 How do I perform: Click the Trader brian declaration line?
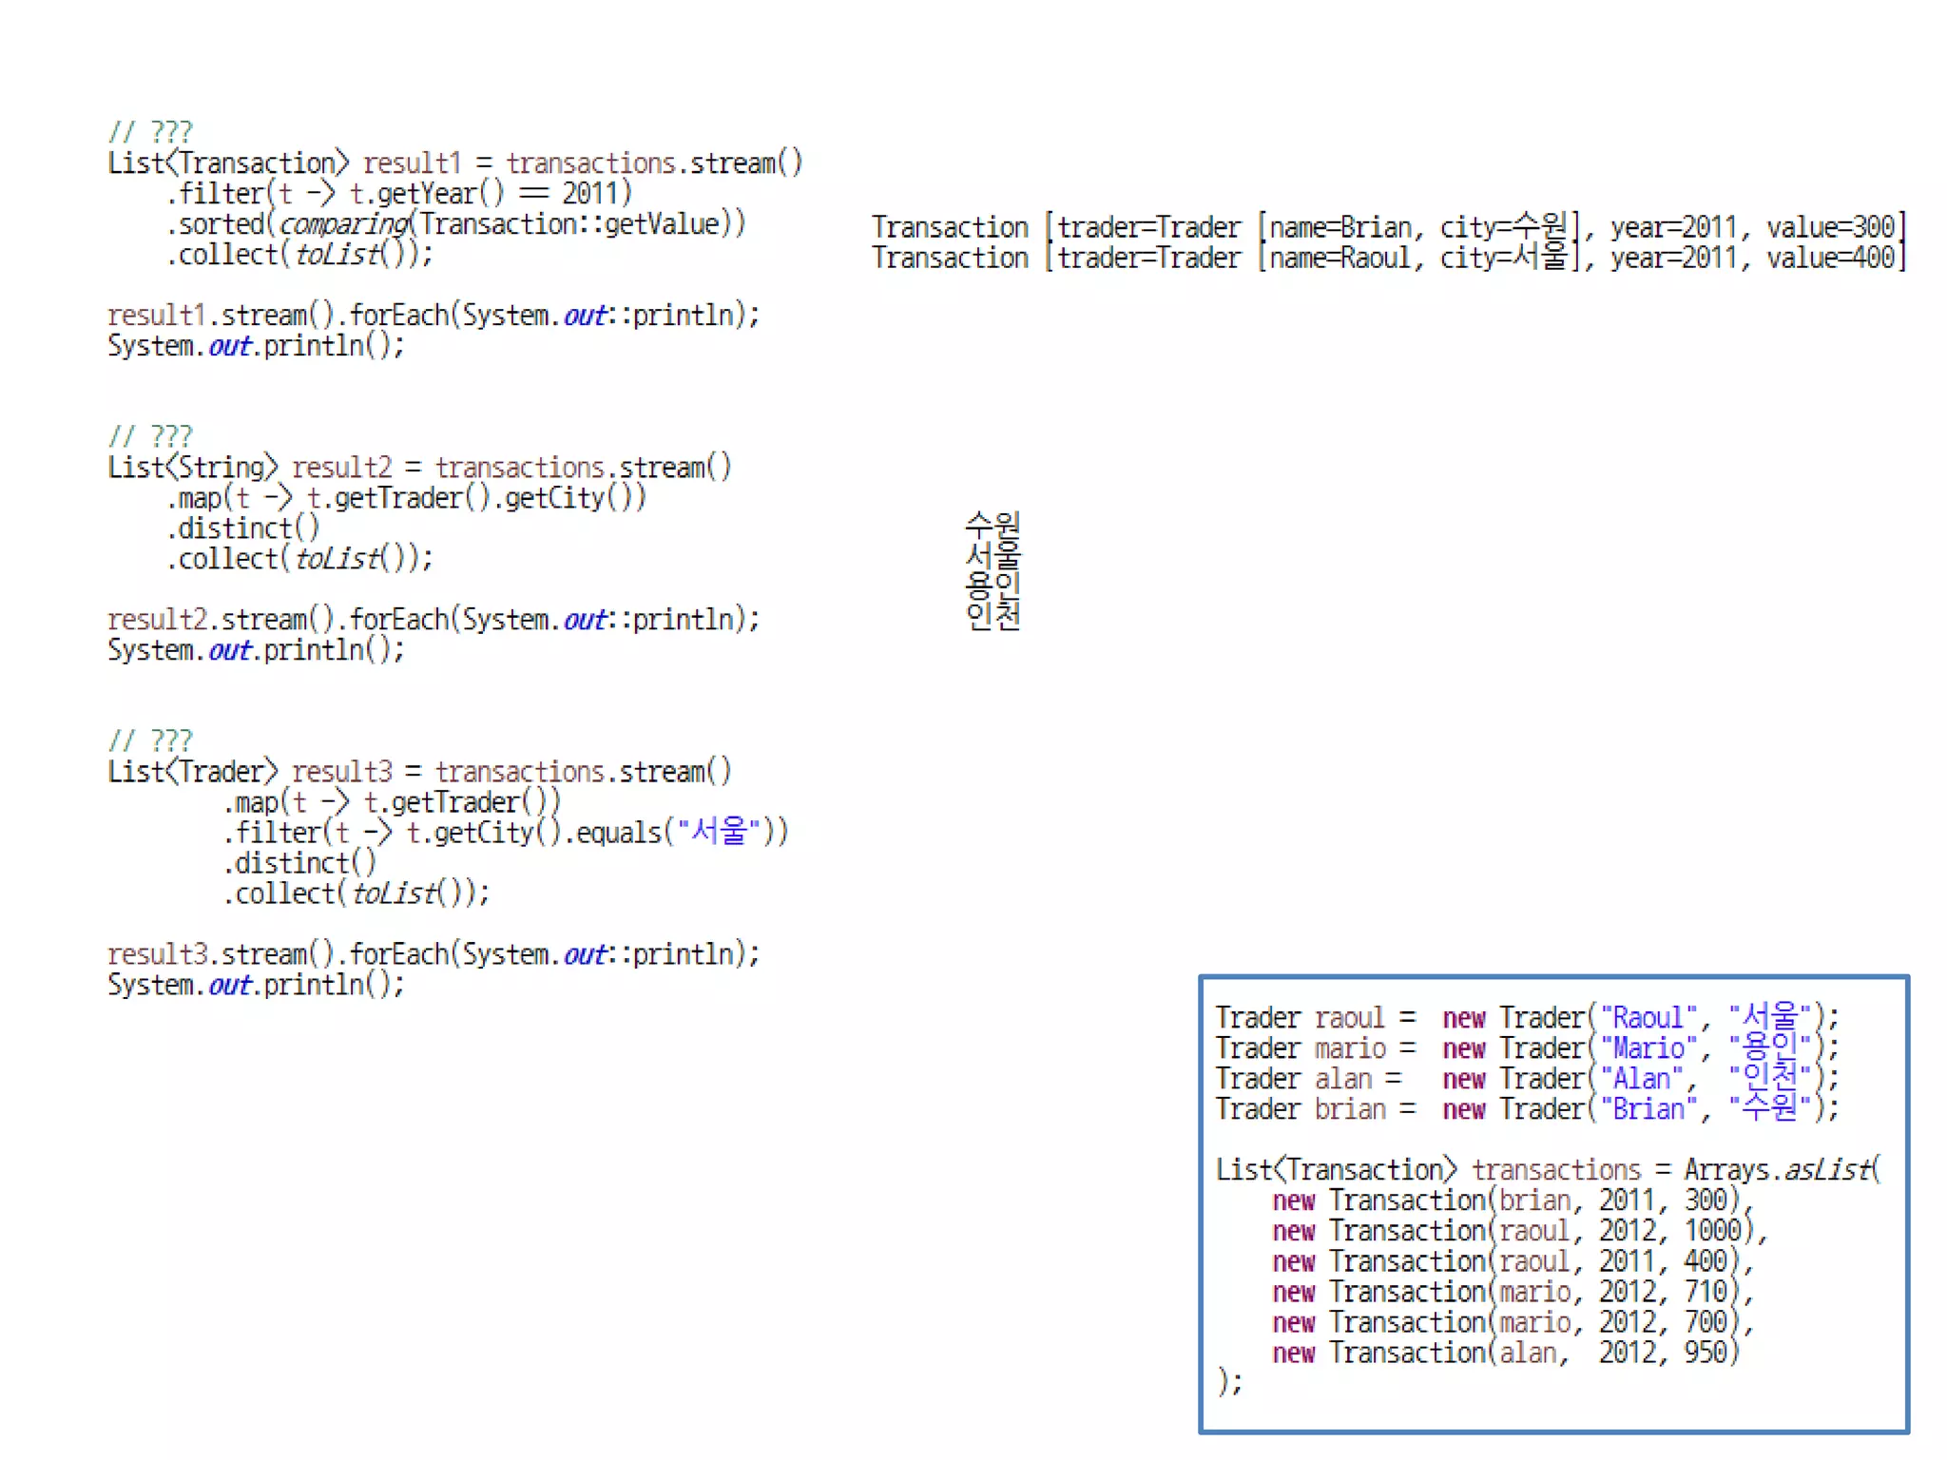(x=1527, y=1109)
